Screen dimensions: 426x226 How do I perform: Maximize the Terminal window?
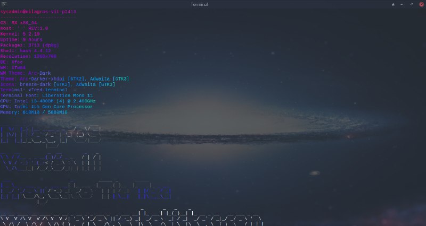[411, 4]
